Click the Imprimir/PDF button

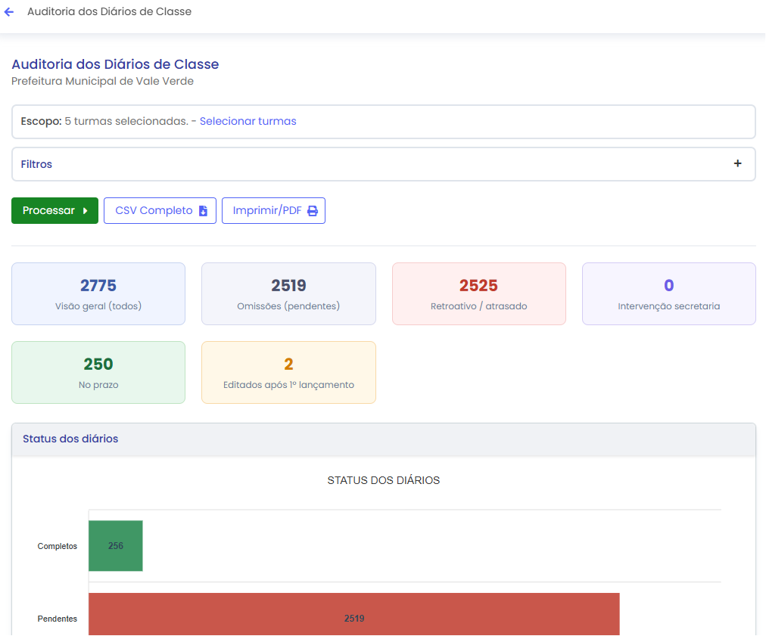(x=273, y=211)
